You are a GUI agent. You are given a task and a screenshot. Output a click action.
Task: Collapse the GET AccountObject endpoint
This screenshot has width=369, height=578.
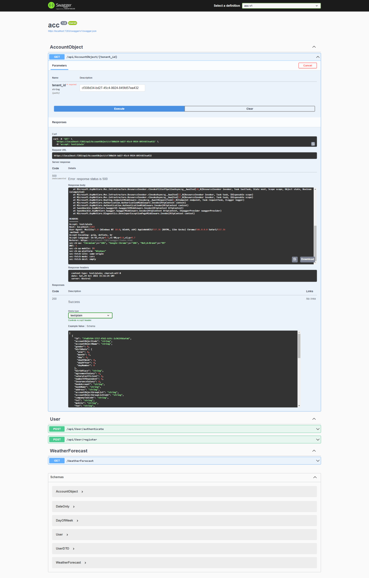(x=318, y=57)
